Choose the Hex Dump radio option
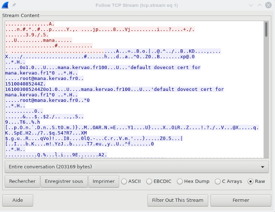 pos(180,181)
